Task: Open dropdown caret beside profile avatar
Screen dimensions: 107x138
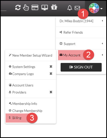Action: 101,9
